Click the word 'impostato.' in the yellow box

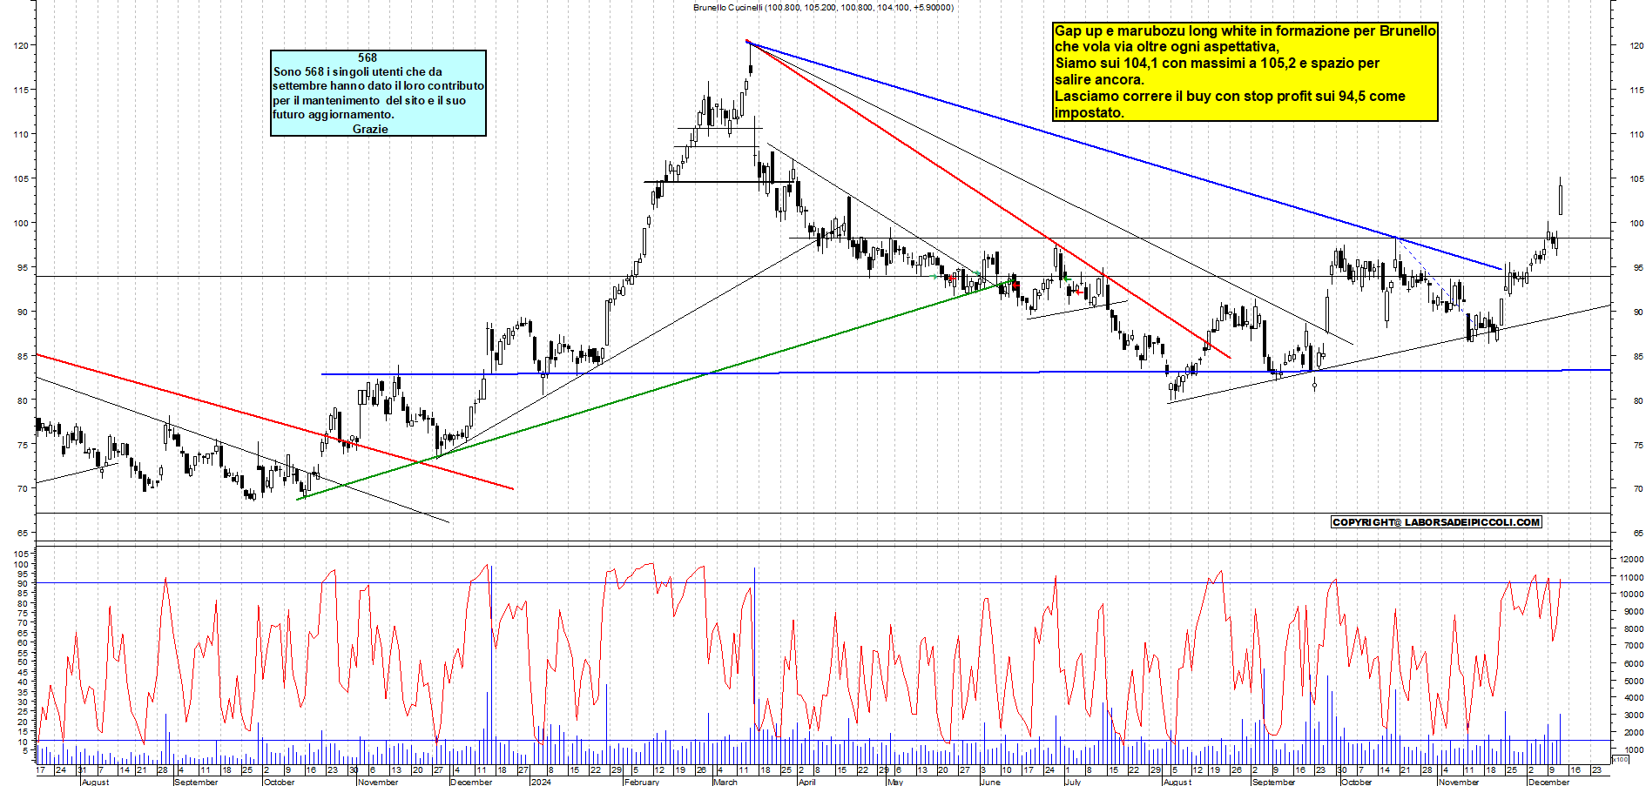coord(1089,112)
